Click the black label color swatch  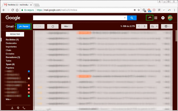tap(29, 75)
